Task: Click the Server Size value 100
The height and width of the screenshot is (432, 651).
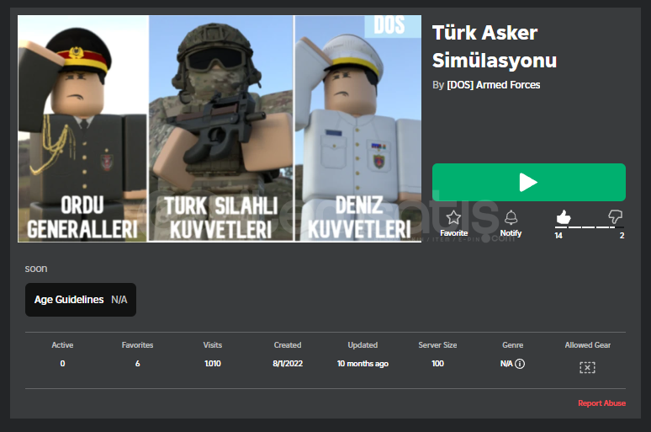Action: (x=437, y=364)
